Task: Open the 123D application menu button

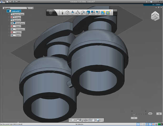Action: pyautogui.click(x=2, y=2)
